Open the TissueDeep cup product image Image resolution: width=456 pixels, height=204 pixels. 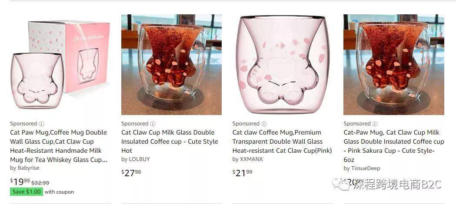coord(394,64)
